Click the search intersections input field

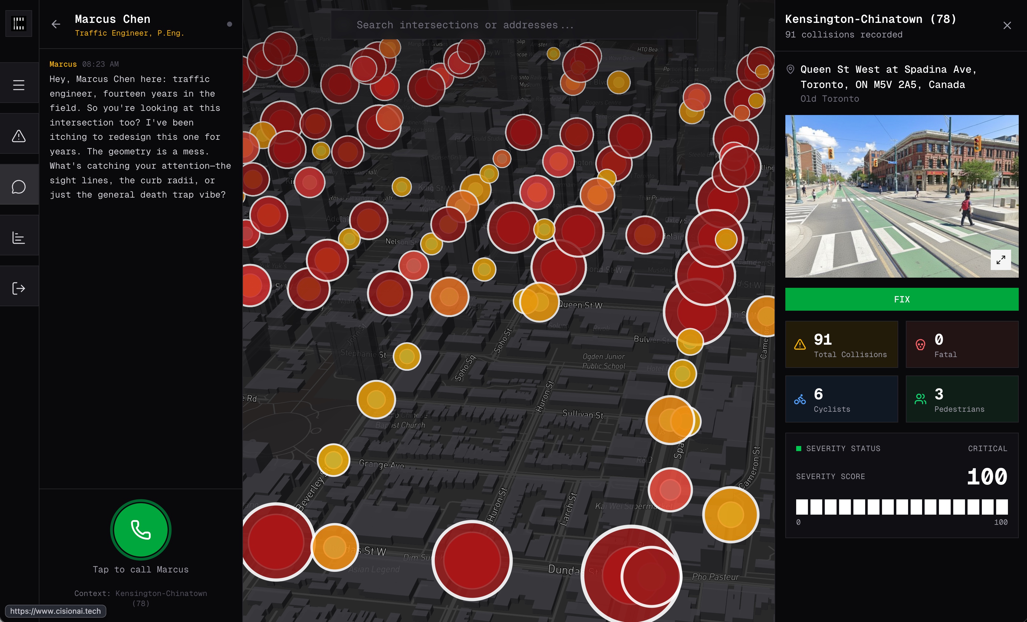tap(513, 25)
